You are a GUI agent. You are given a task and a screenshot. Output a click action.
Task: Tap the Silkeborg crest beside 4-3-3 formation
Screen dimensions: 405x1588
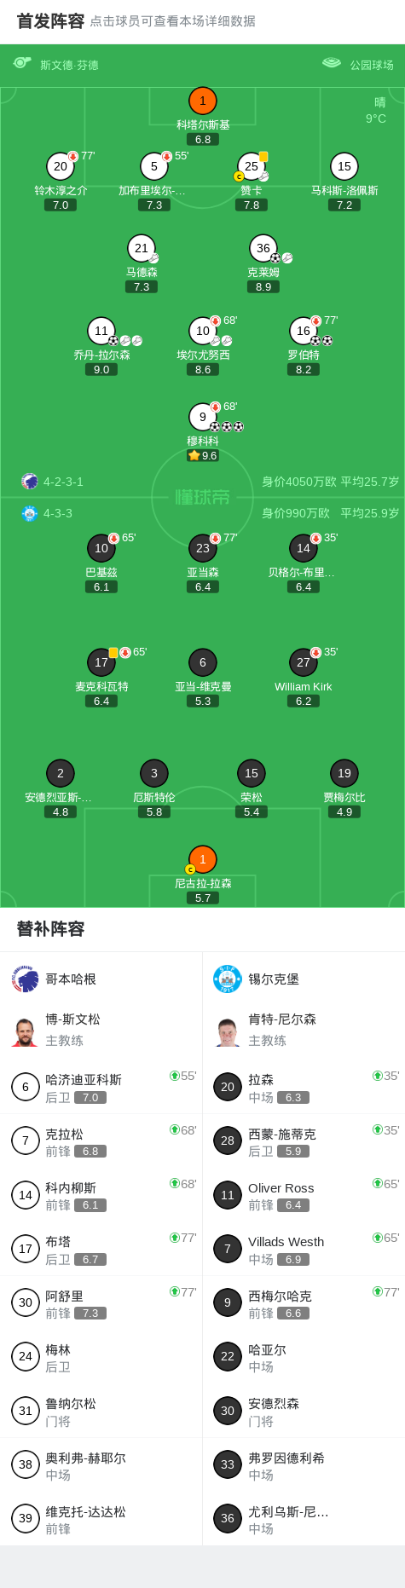[x=30, y=513]
